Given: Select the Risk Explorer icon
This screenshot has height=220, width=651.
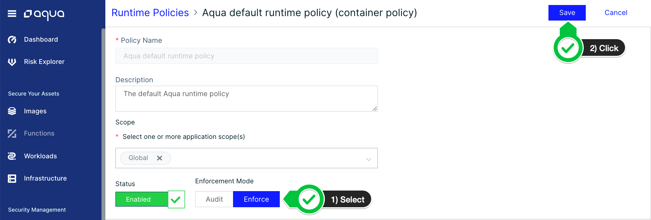Looking at the screenshot, I should 12,62.
